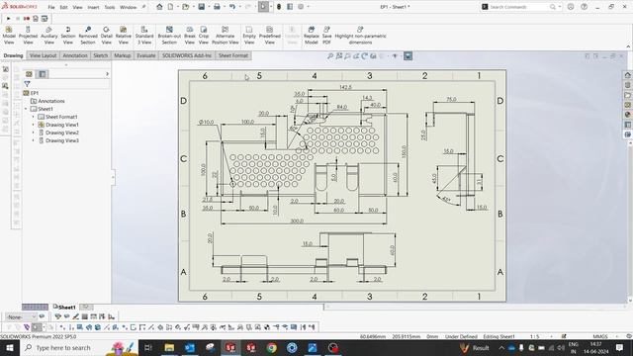Click the macro play button
Viewport: 633px width, 356px height.
point(9,19)
